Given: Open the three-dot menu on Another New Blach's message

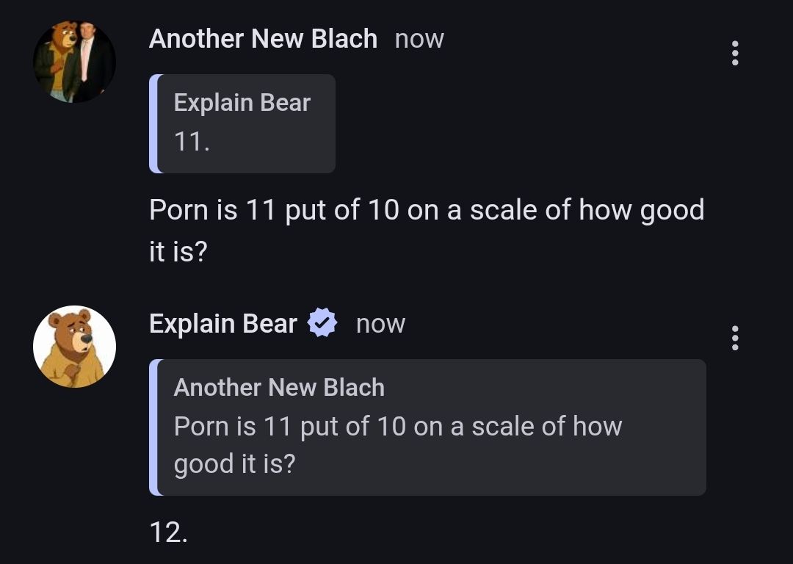Looking at the screenshot, I should pyautogui.click(x=735, y=54).
